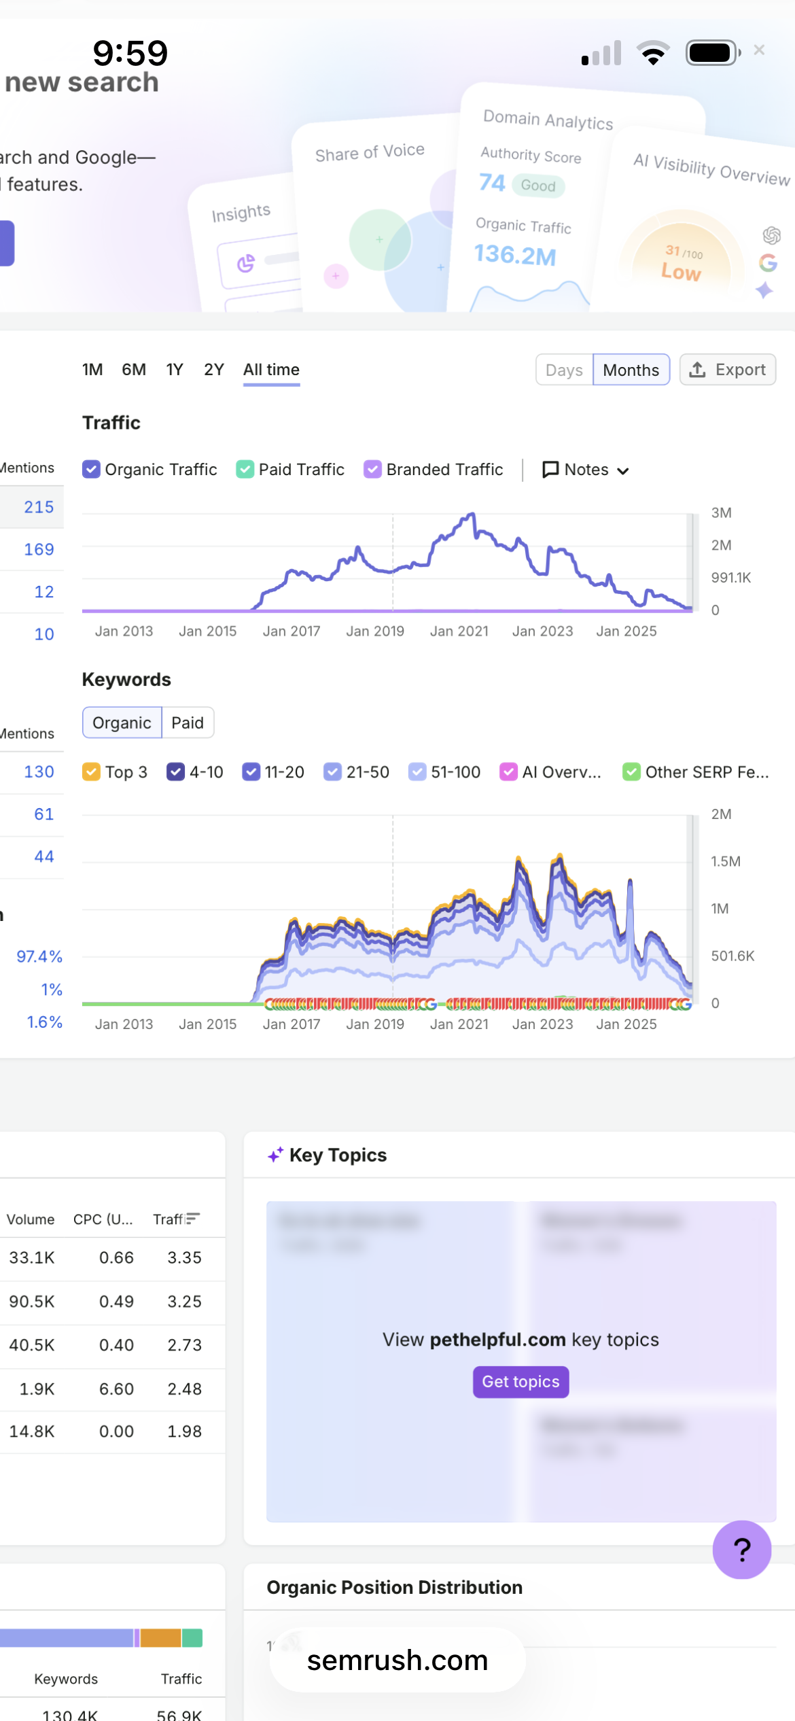Select the 2Y time range

[x=214, y=370]
